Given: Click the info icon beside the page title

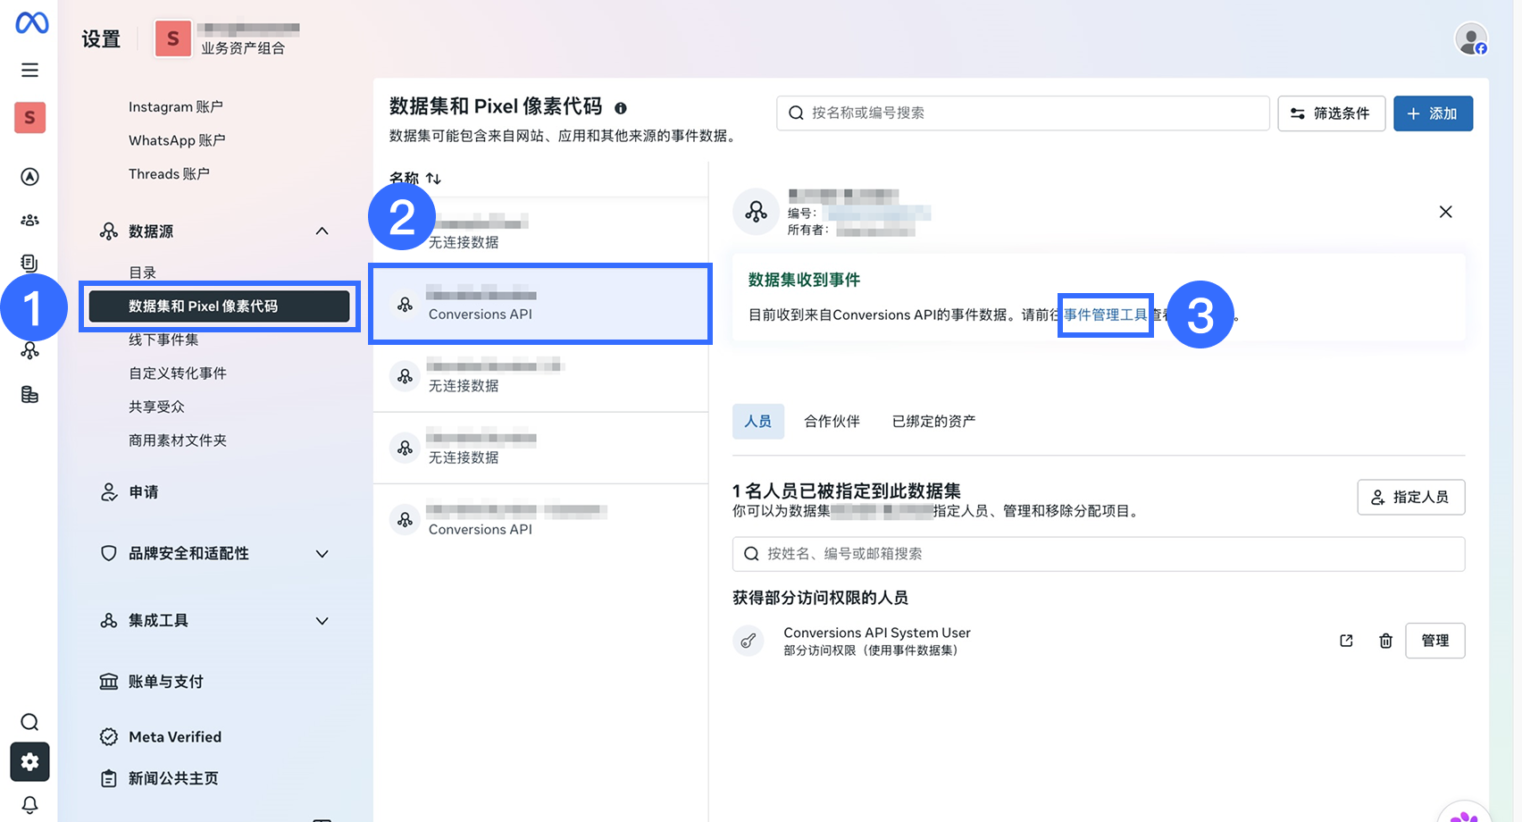Looking at the screenshot, I should coord(621,108).
